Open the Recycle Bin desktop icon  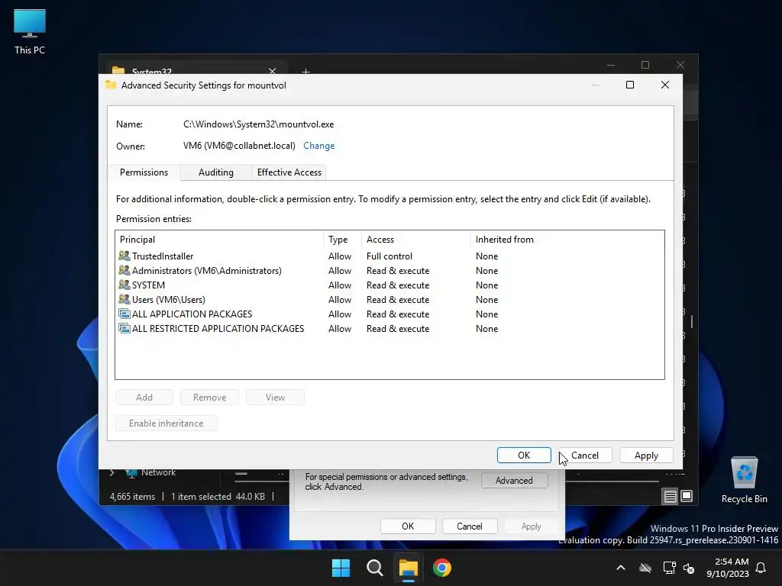744,481
